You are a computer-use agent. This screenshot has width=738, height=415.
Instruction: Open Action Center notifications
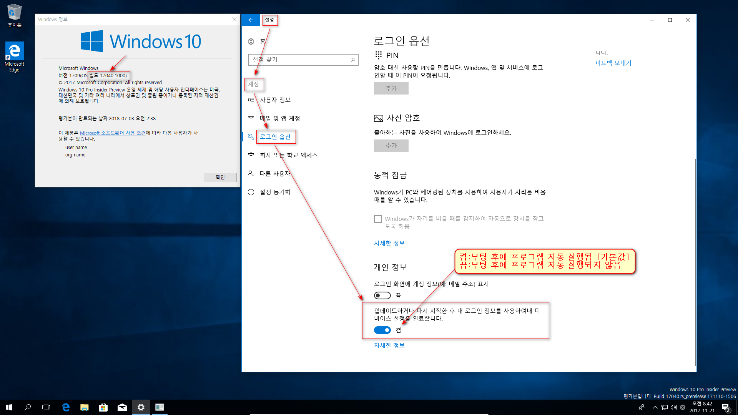[x=726, y=407]
